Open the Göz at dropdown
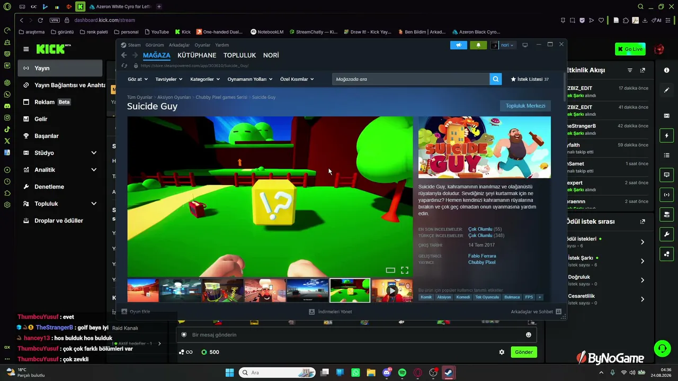The image size is (678, 381). 137,79
